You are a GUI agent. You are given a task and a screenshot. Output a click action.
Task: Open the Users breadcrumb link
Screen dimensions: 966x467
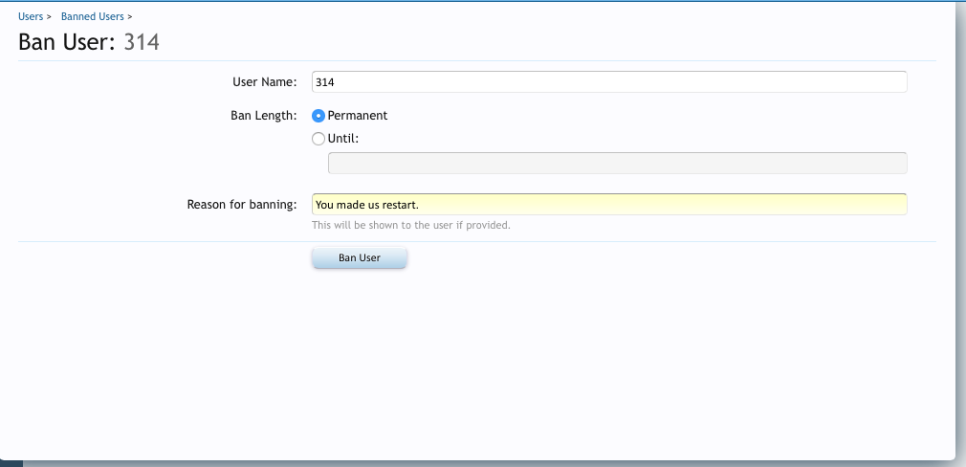click(x=31, y=17)
